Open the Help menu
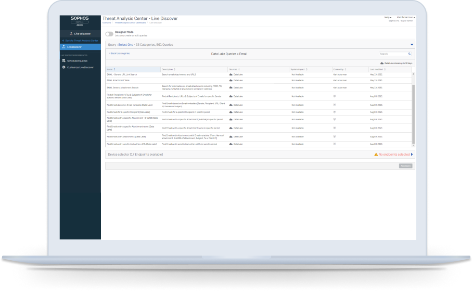The height and width of the screenshot is (292, 473). tap(388, 17)
